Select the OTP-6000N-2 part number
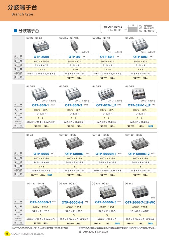Image resolution: width=169 pixels, height=240 pixels. tap(139, 154)
